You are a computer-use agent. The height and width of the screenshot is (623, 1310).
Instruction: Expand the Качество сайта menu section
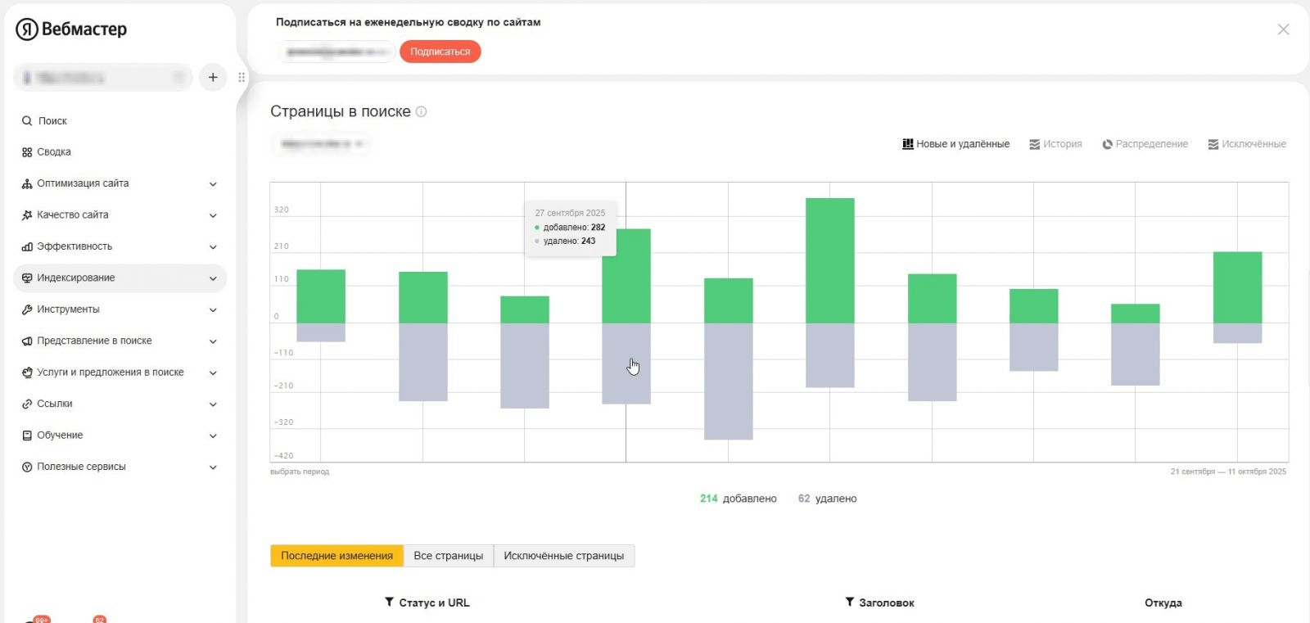tap(213, 215)
